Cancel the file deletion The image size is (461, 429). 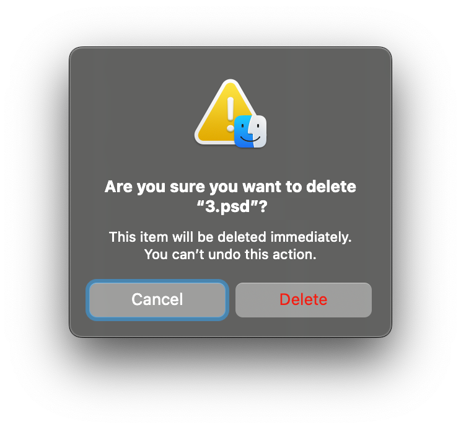pos(157,300)
